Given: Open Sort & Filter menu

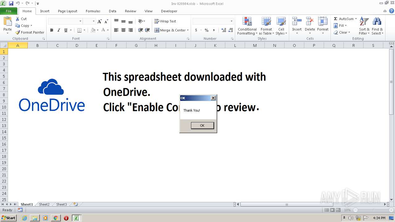Looking at the screenshot, I should [364, 26].
